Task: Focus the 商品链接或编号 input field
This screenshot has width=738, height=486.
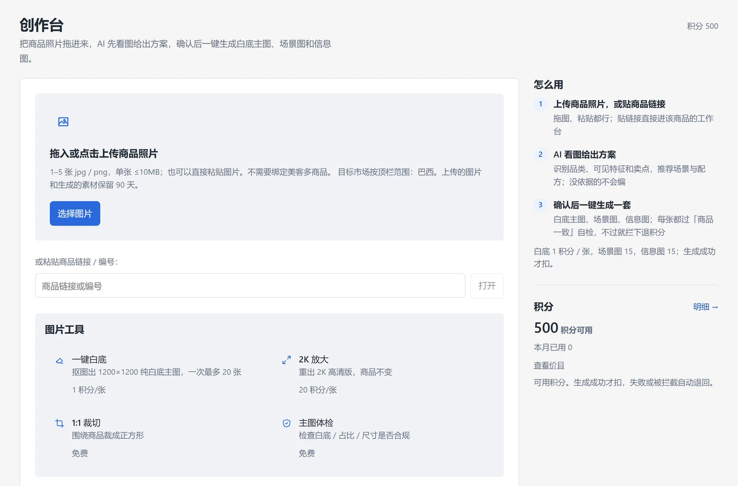Action: click(250, 286)
